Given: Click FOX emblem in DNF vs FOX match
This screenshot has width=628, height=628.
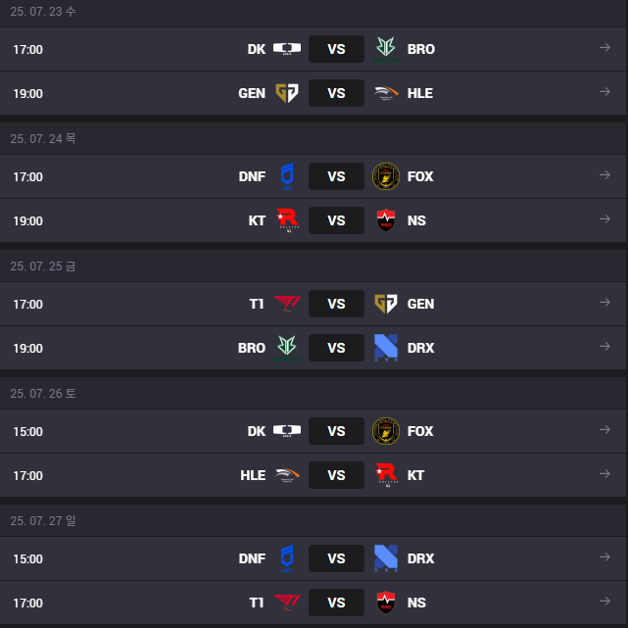Looking at the screenshot, I should coord(386,176).
